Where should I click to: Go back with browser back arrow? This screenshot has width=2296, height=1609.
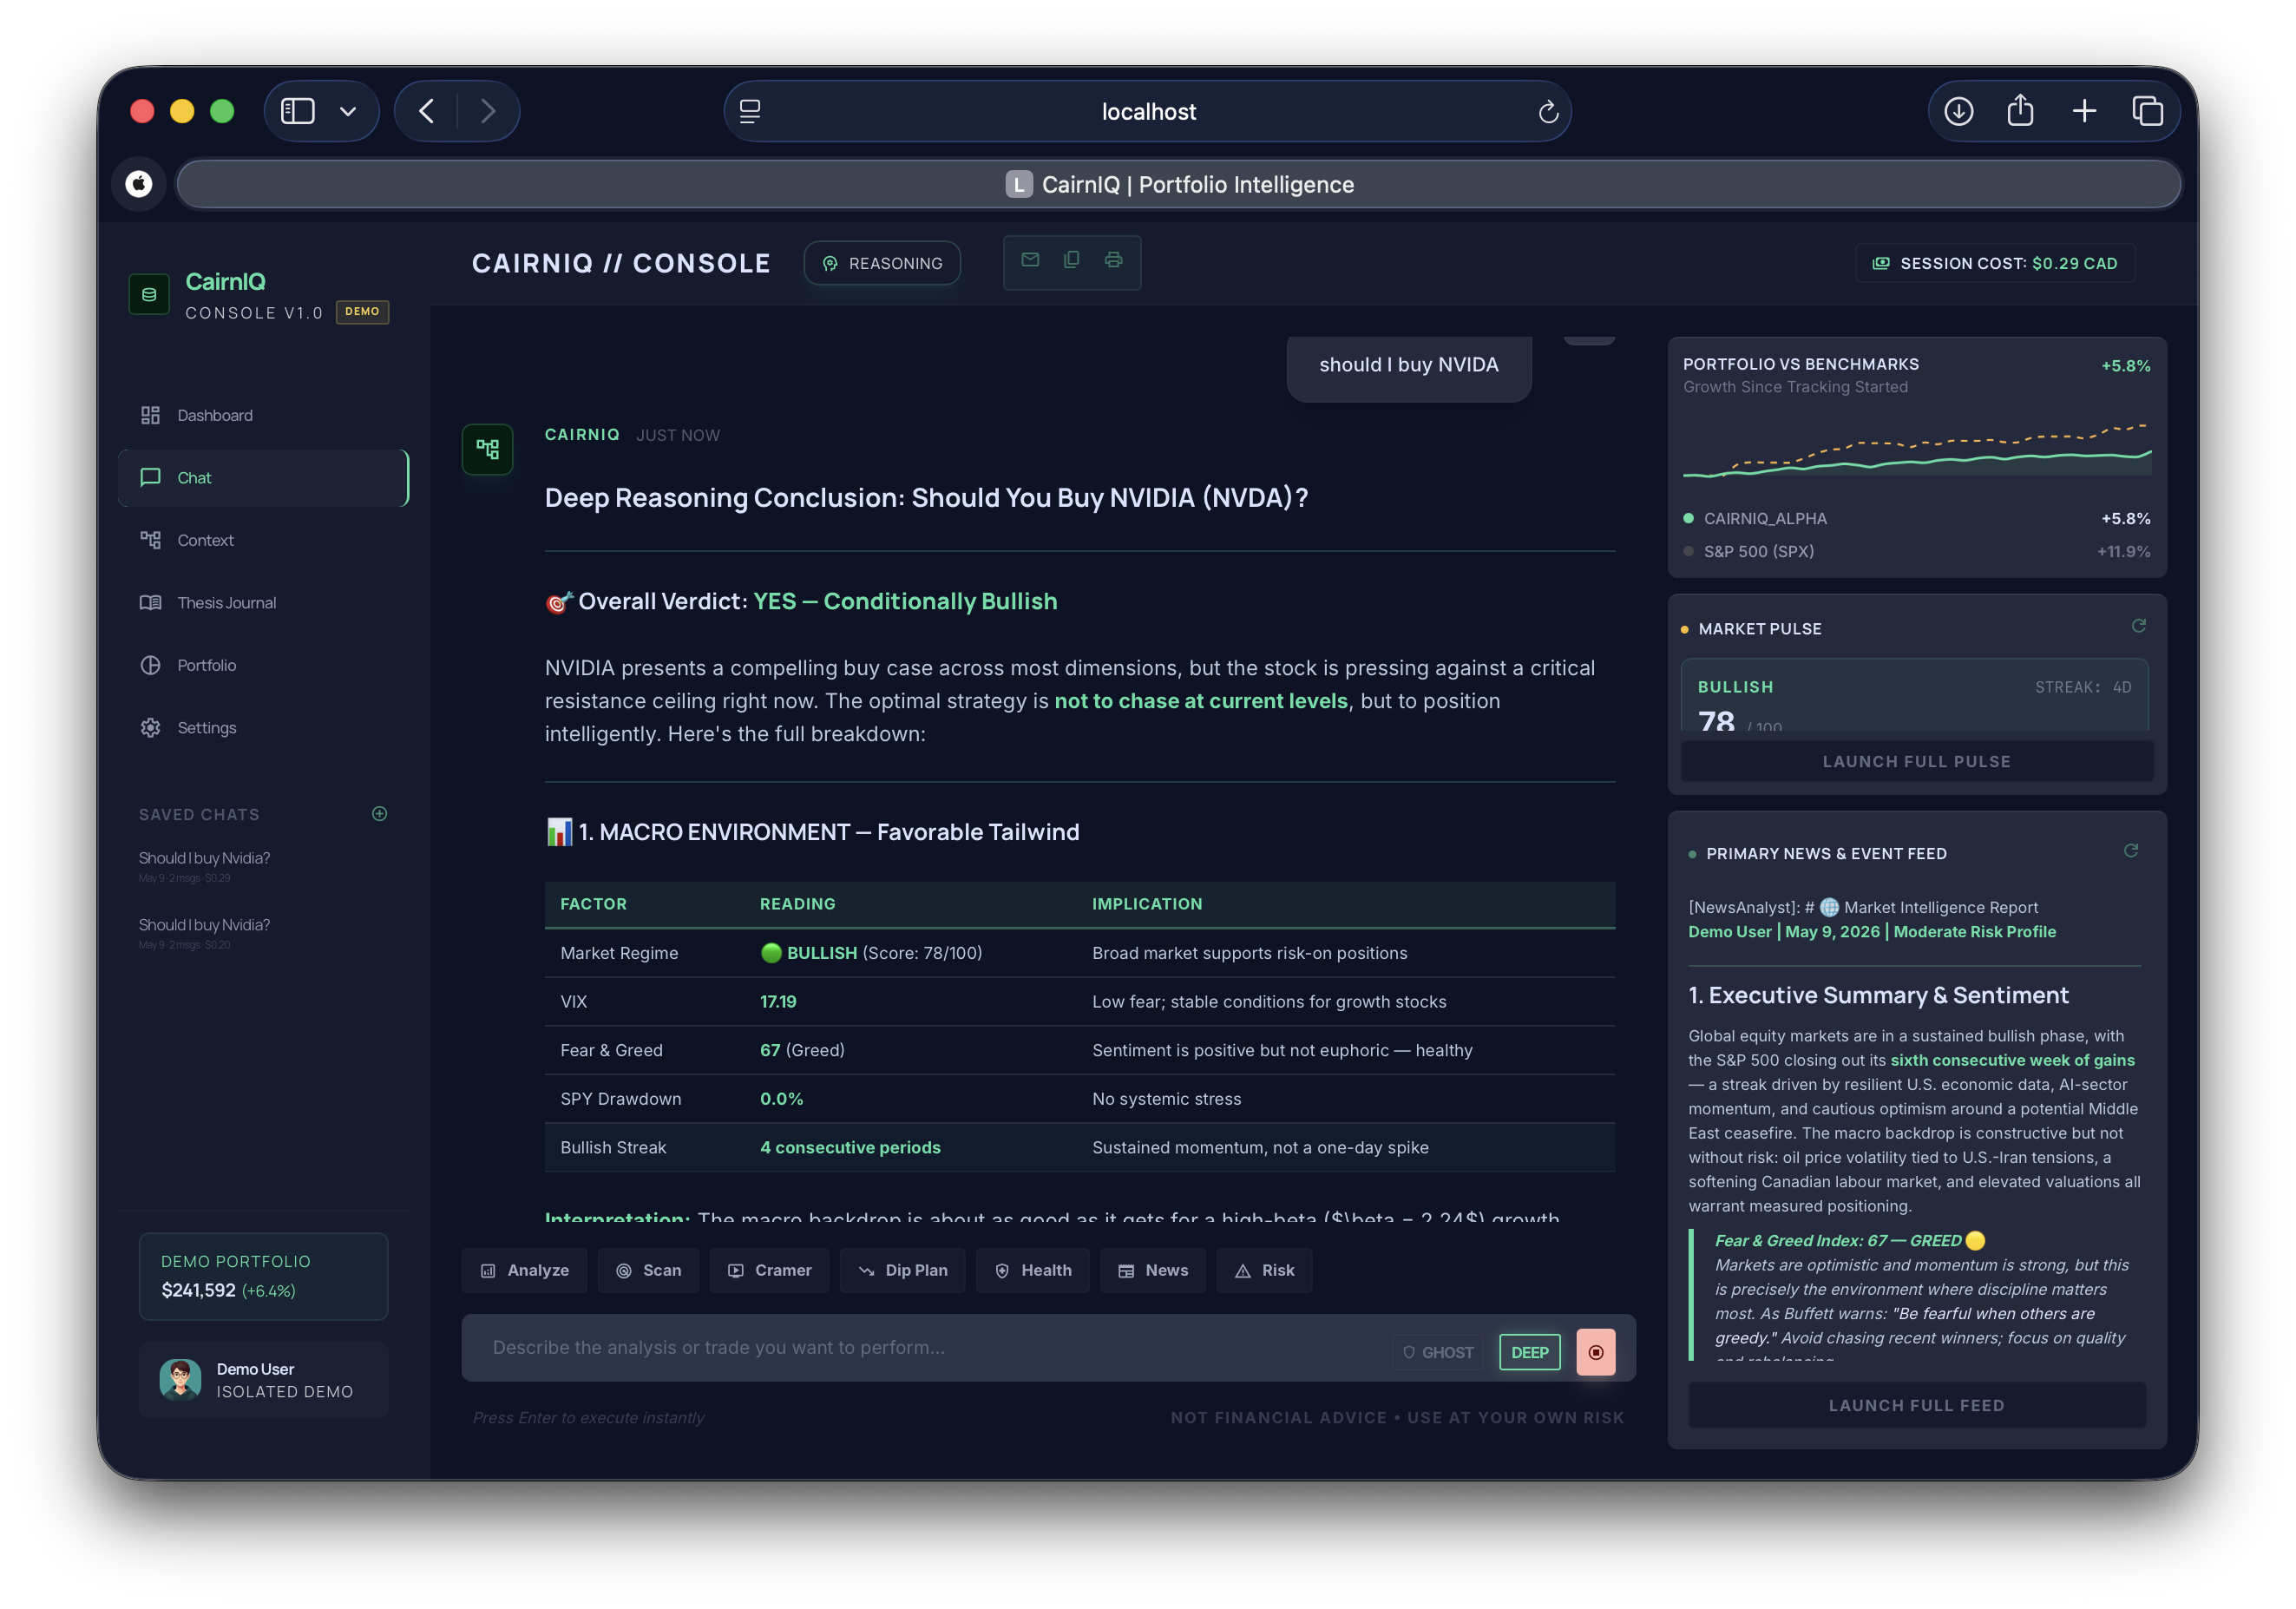tap(427, 111)
